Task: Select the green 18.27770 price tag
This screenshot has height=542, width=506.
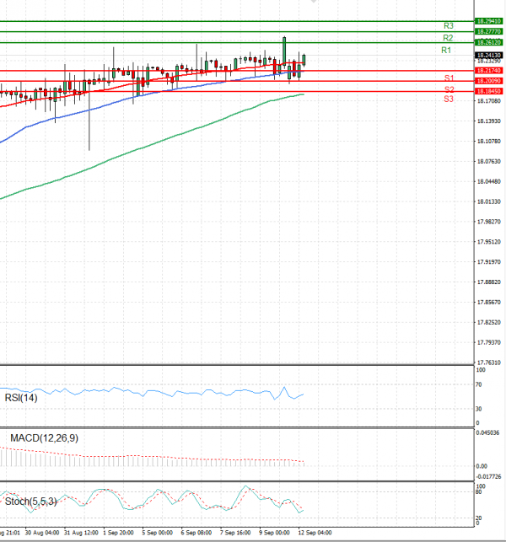Action: 488,31
